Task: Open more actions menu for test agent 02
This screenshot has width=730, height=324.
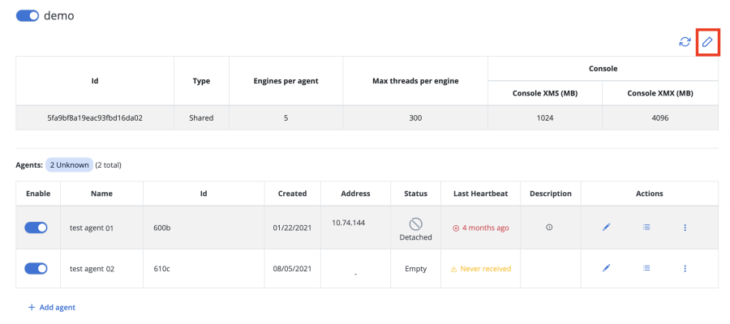Action: [x=685, y=268]
